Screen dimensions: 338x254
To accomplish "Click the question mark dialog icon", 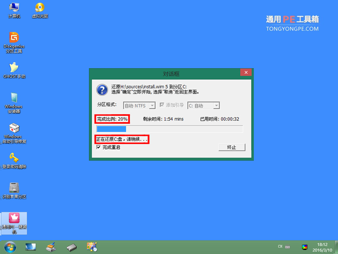I will (102, 90).
